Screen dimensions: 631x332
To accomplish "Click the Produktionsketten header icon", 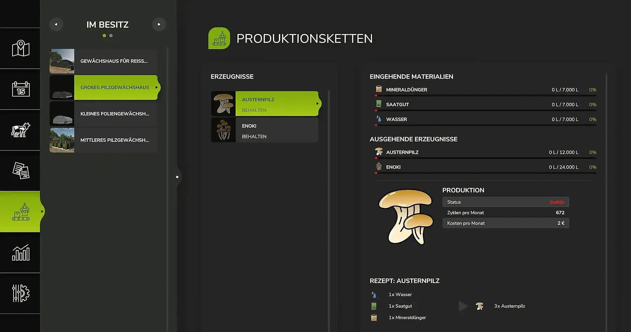I will point(219,38).
